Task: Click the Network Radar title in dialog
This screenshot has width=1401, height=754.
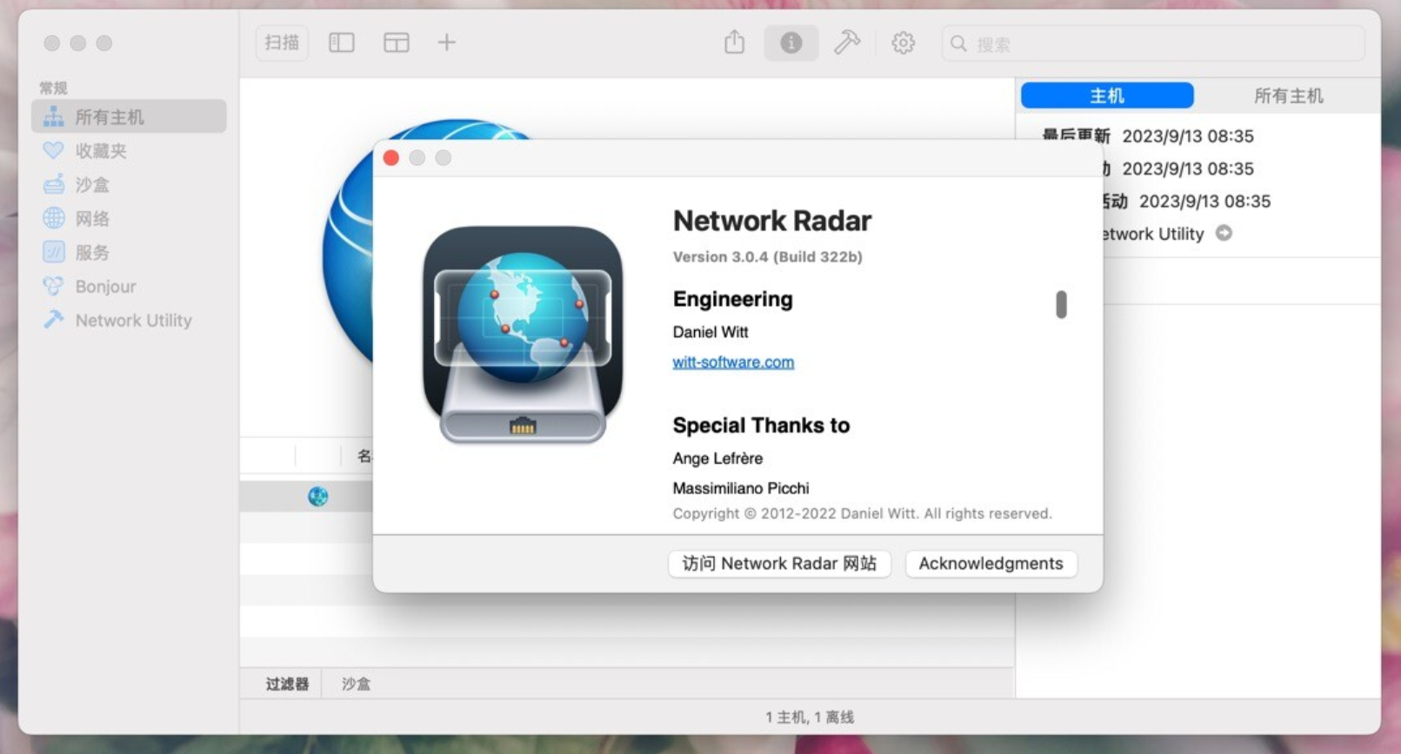Action: (x=772, y=221)
